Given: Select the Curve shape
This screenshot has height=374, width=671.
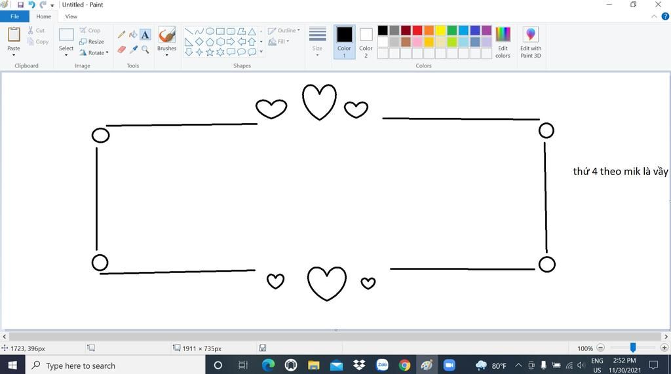Looking at the screenshot, I should point(199,31).
